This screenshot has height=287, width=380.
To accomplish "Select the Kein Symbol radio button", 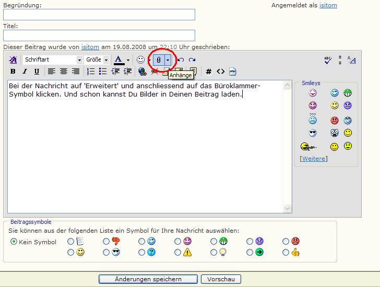I will click(x=14, y=242).
